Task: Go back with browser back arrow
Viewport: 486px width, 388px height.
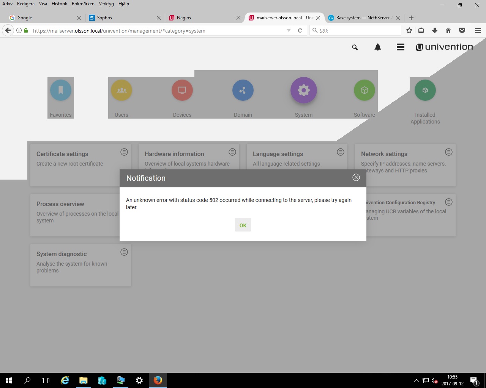Action: [8, 31]
